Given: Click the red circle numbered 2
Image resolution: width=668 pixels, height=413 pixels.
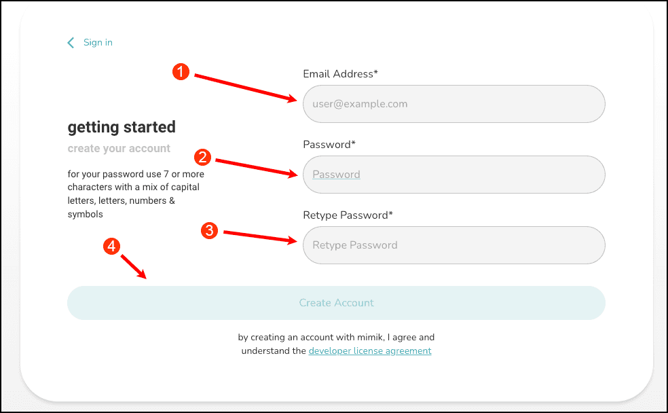Looking at the screenshot, I should [x=202, y=158].
